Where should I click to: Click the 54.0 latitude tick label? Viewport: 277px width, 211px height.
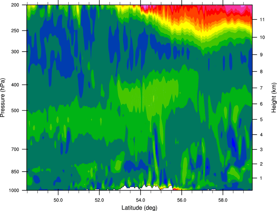[x=140, y=200]
